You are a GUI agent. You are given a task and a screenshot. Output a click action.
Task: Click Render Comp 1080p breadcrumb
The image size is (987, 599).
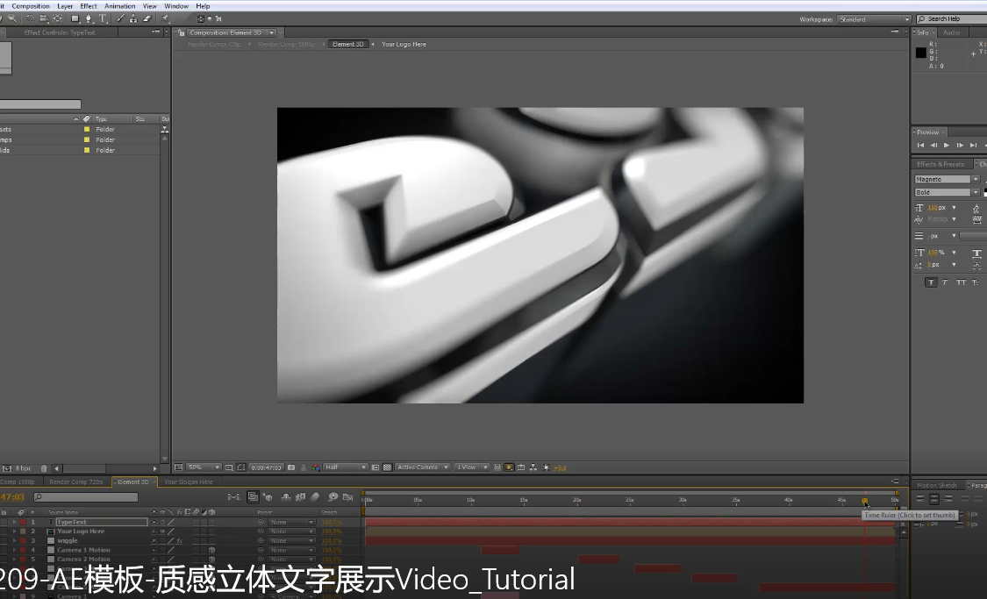286,45
